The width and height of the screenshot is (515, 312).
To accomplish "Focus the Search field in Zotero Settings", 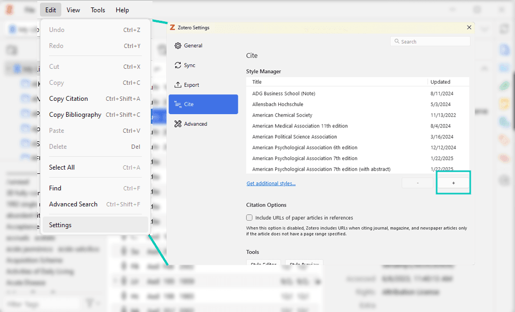I will 430,42.
